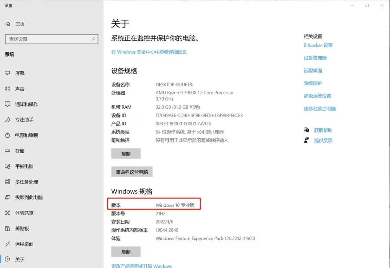Click the 获取帮助 chat bubble icon
This screenshot has width=390, height=268.
[307, 130]
